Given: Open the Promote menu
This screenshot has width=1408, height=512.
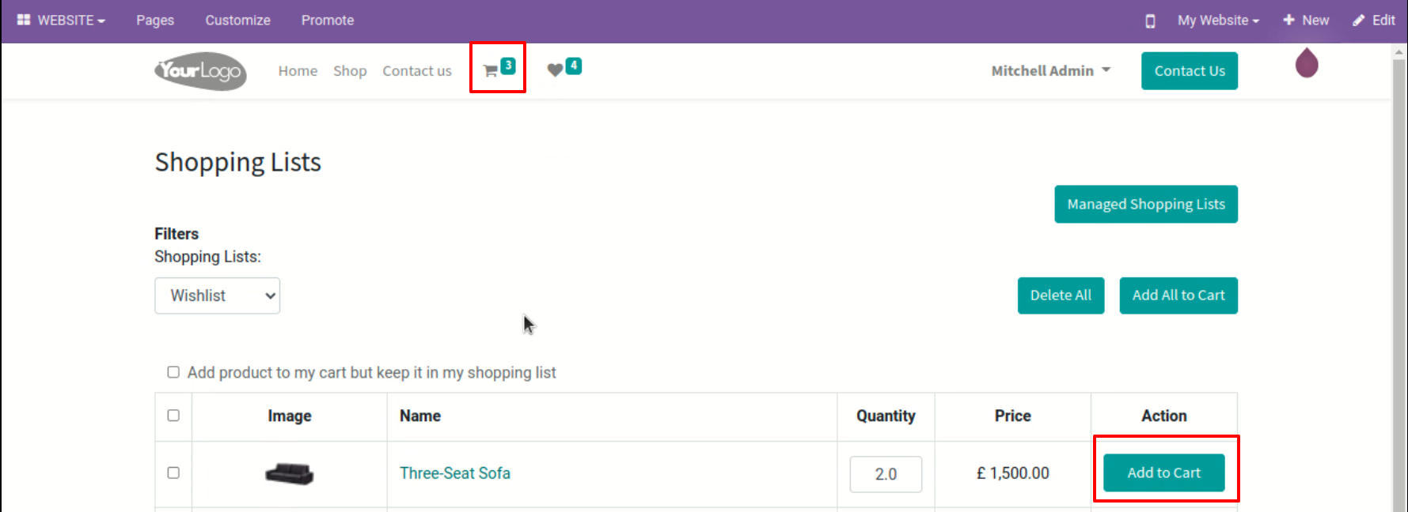Looking at the screenshot, I should (327, 21).
